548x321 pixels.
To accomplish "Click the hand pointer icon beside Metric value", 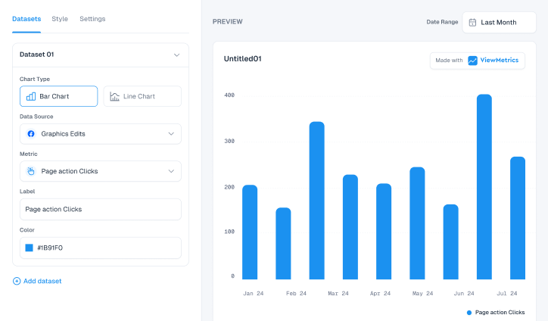I will pos(31,171).
